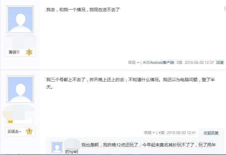Click the 3楼 post timestamp 2018-08-30 12:37
The height and width of the screenshot is (155, 226).
(x=199, y=62)
